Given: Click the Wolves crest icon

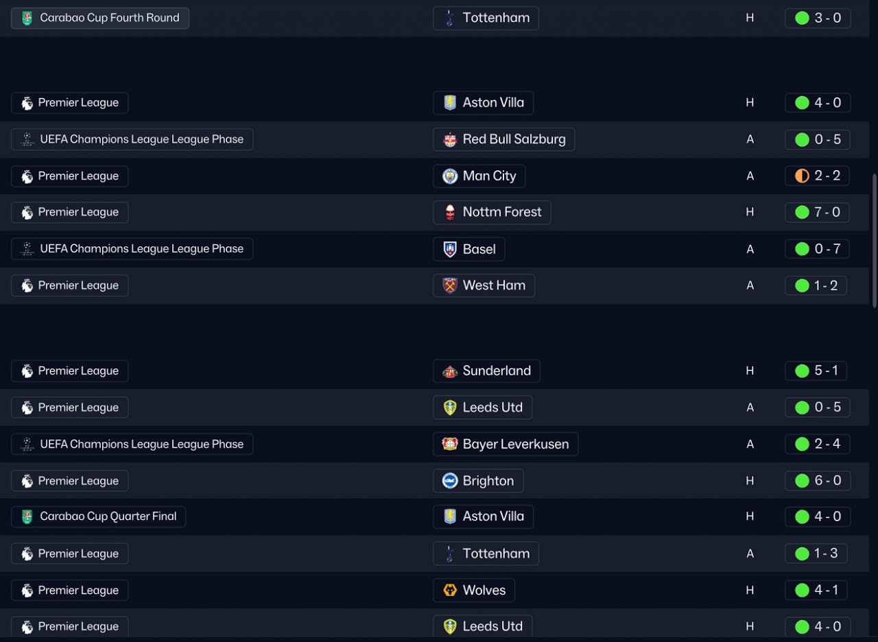Looking at the screenshot, I should 450,591.
